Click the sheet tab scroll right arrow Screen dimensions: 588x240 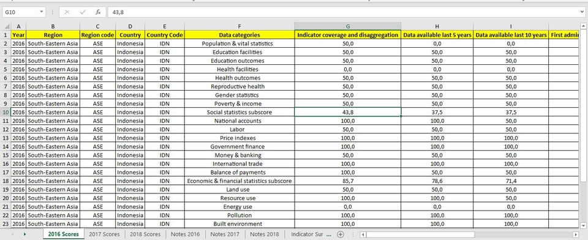pos(25,234)
